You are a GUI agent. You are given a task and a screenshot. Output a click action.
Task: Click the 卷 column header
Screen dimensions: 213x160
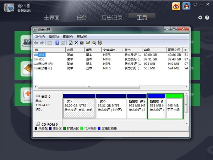49,50
